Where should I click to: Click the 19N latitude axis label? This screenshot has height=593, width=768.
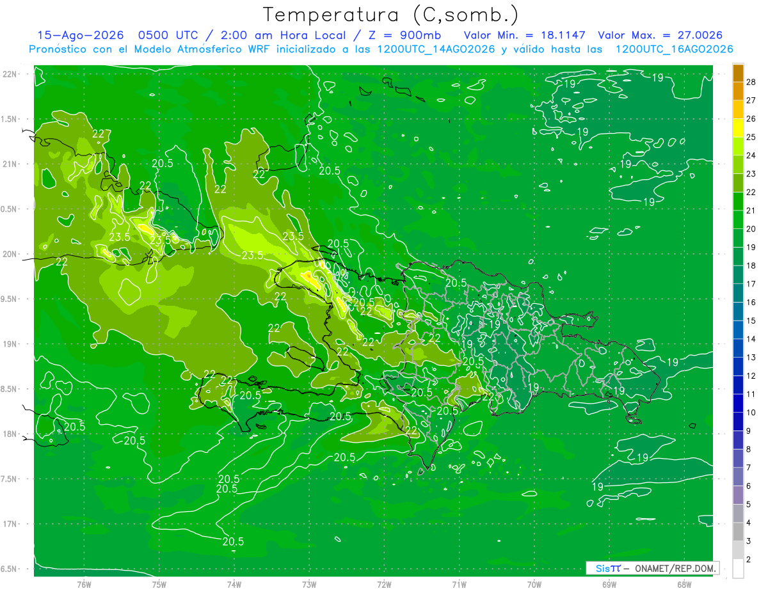point(10,344)
